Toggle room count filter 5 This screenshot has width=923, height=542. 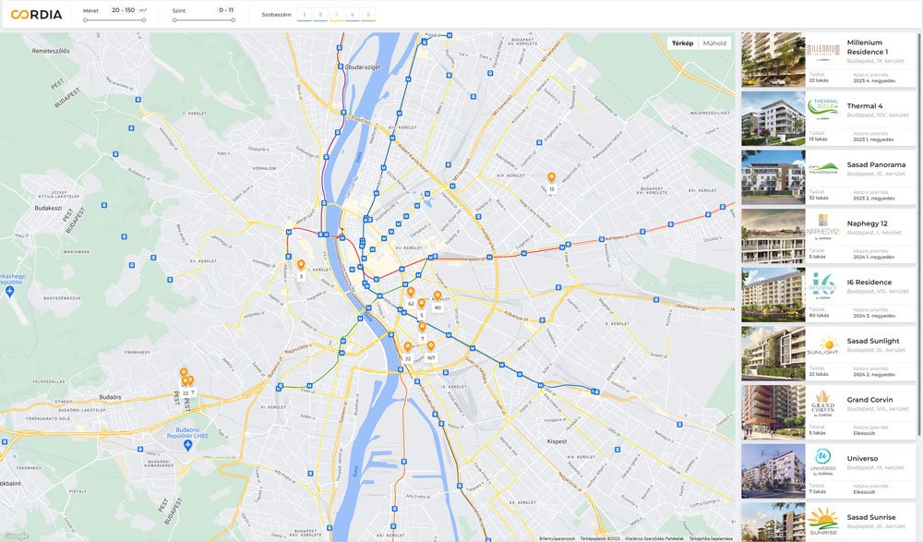point(367,15)
